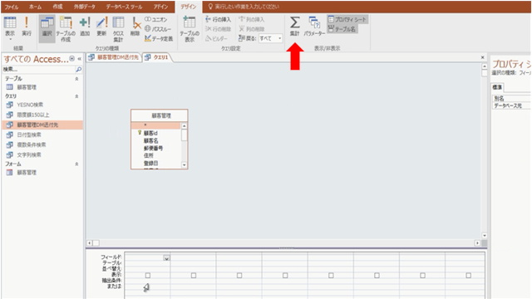
Task: Open the 文字列検索 query
Action: 29,155
